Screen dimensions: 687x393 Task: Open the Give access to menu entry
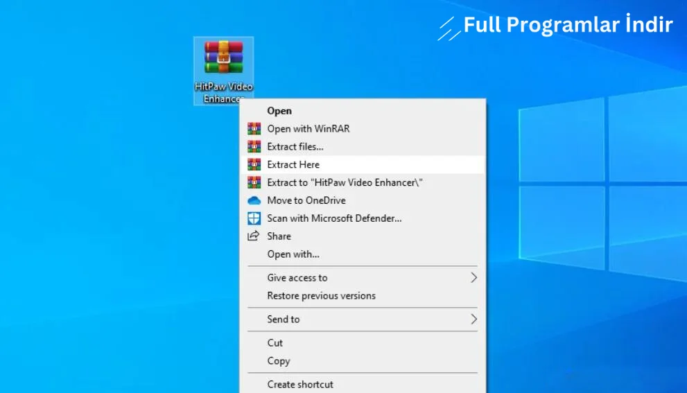[x=363, y=278]
